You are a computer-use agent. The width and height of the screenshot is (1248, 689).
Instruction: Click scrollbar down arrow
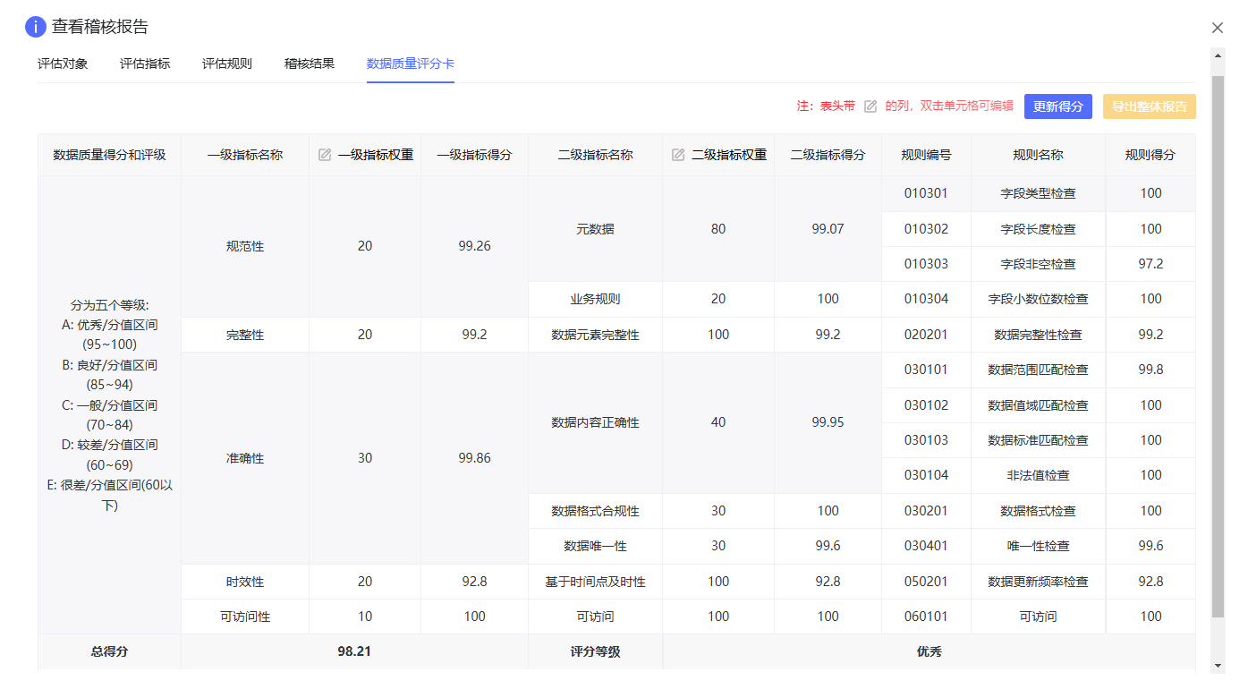point(1218,666)
